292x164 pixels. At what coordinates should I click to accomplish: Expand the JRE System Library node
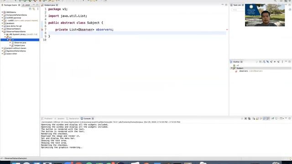(x=5, y=35)
